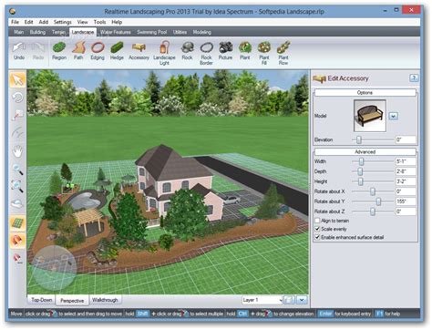This screenshot has width=432, height=330.
Task: Collapse the Advanced section header
Action: click(x=365, y=151)
